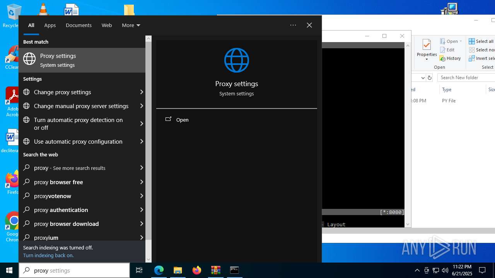
Task: Click the Windows Start button
Action: click(9, 270)
